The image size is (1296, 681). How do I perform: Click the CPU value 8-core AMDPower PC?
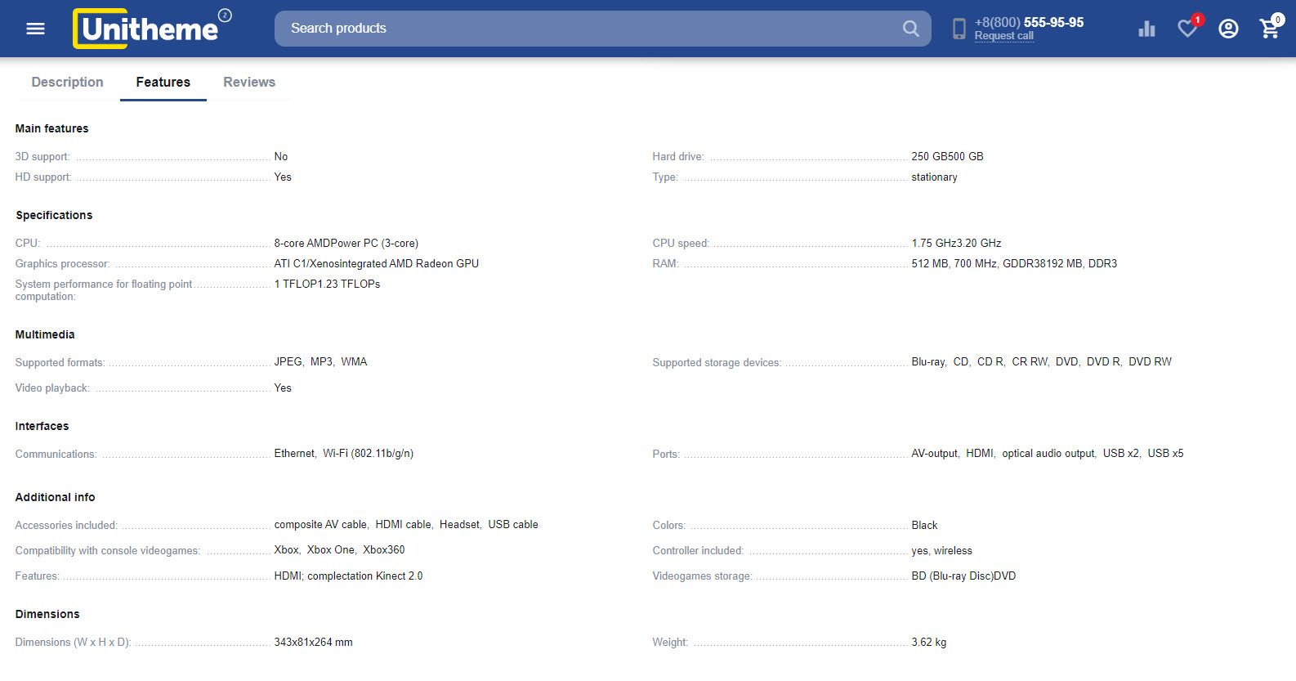346,243
